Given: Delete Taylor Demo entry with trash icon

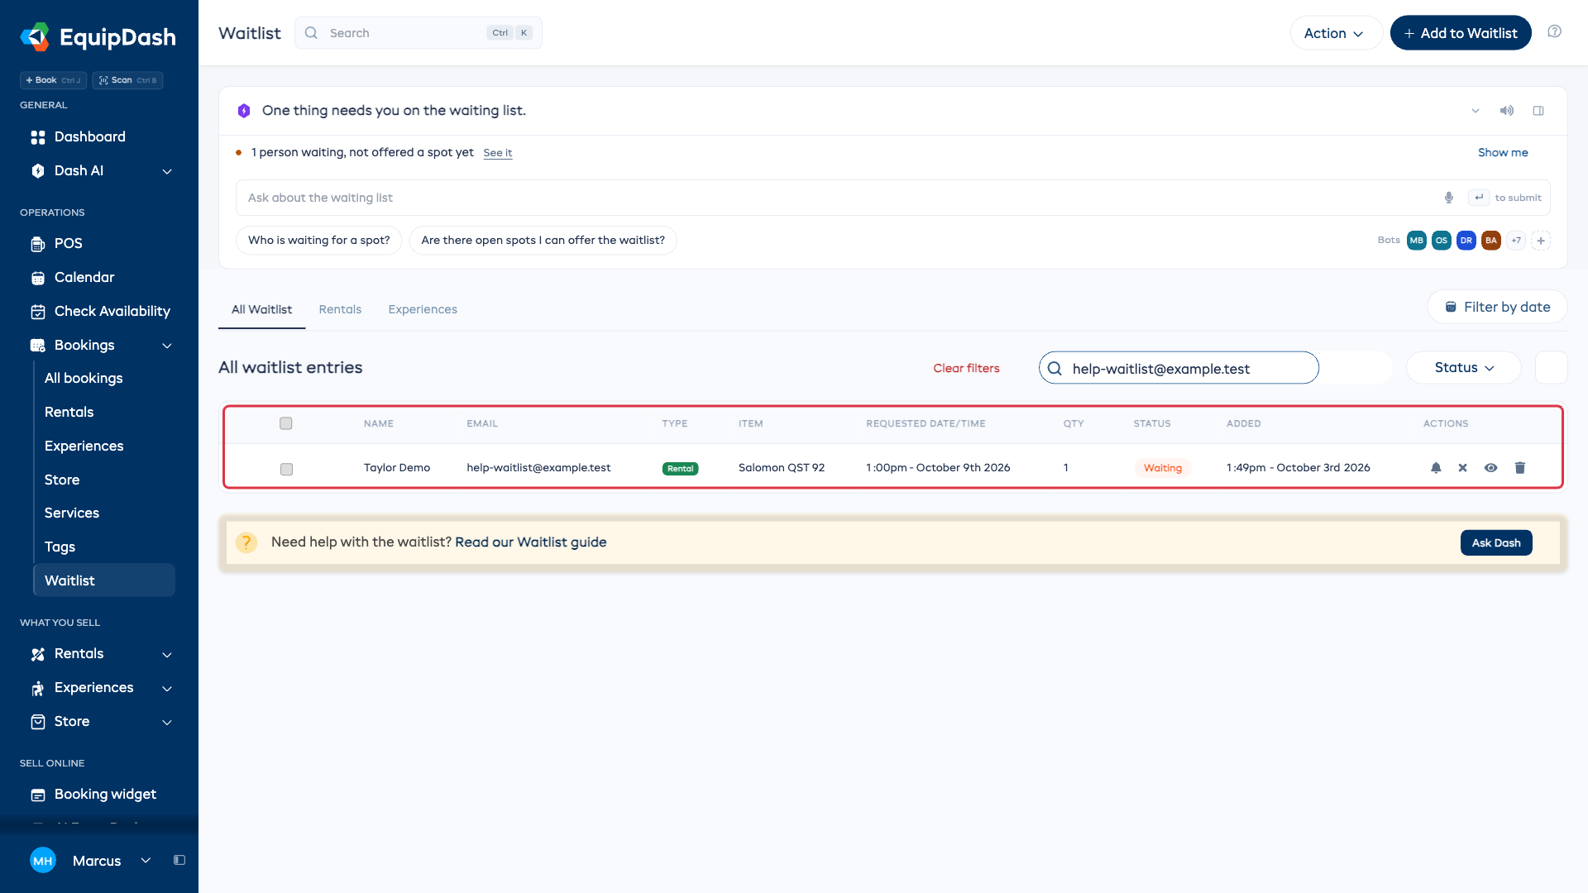Looking at the screenshot, I should tap(1520, 468).
